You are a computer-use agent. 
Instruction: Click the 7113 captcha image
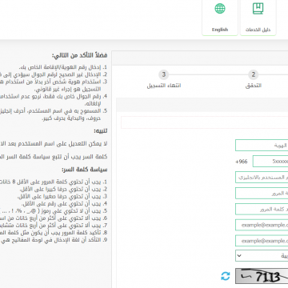(262, 276)
